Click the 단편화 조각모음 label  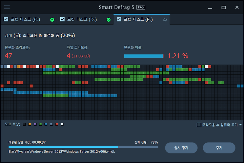(17, 48)
